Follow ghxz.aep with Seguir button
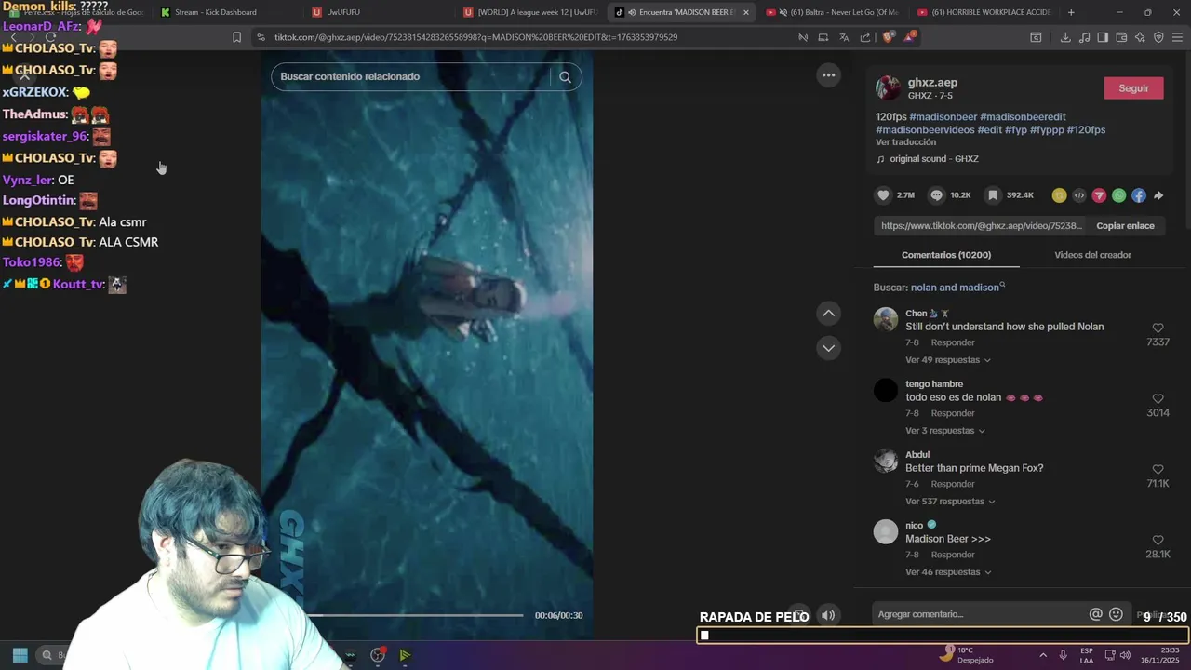Viewport: 1191px width, 670px height. click(x=1133, y=88)
